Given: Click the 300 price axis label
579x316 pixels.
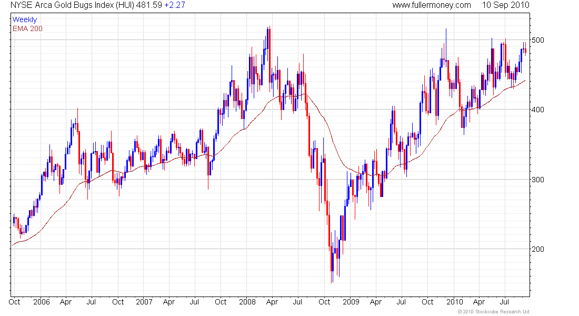Looking at the screenshot, I should 537,180.
